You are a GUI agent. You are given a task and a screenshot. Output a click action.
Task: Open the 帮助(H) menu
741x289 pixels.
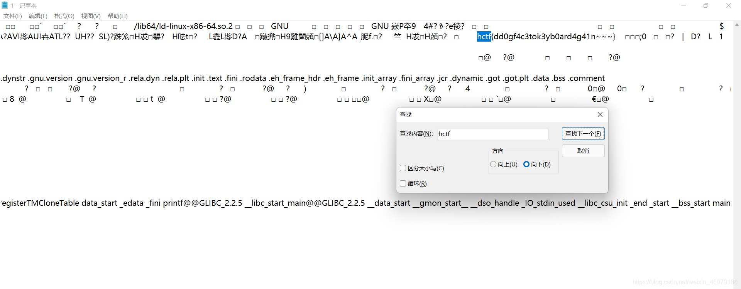tap(118, 16)
